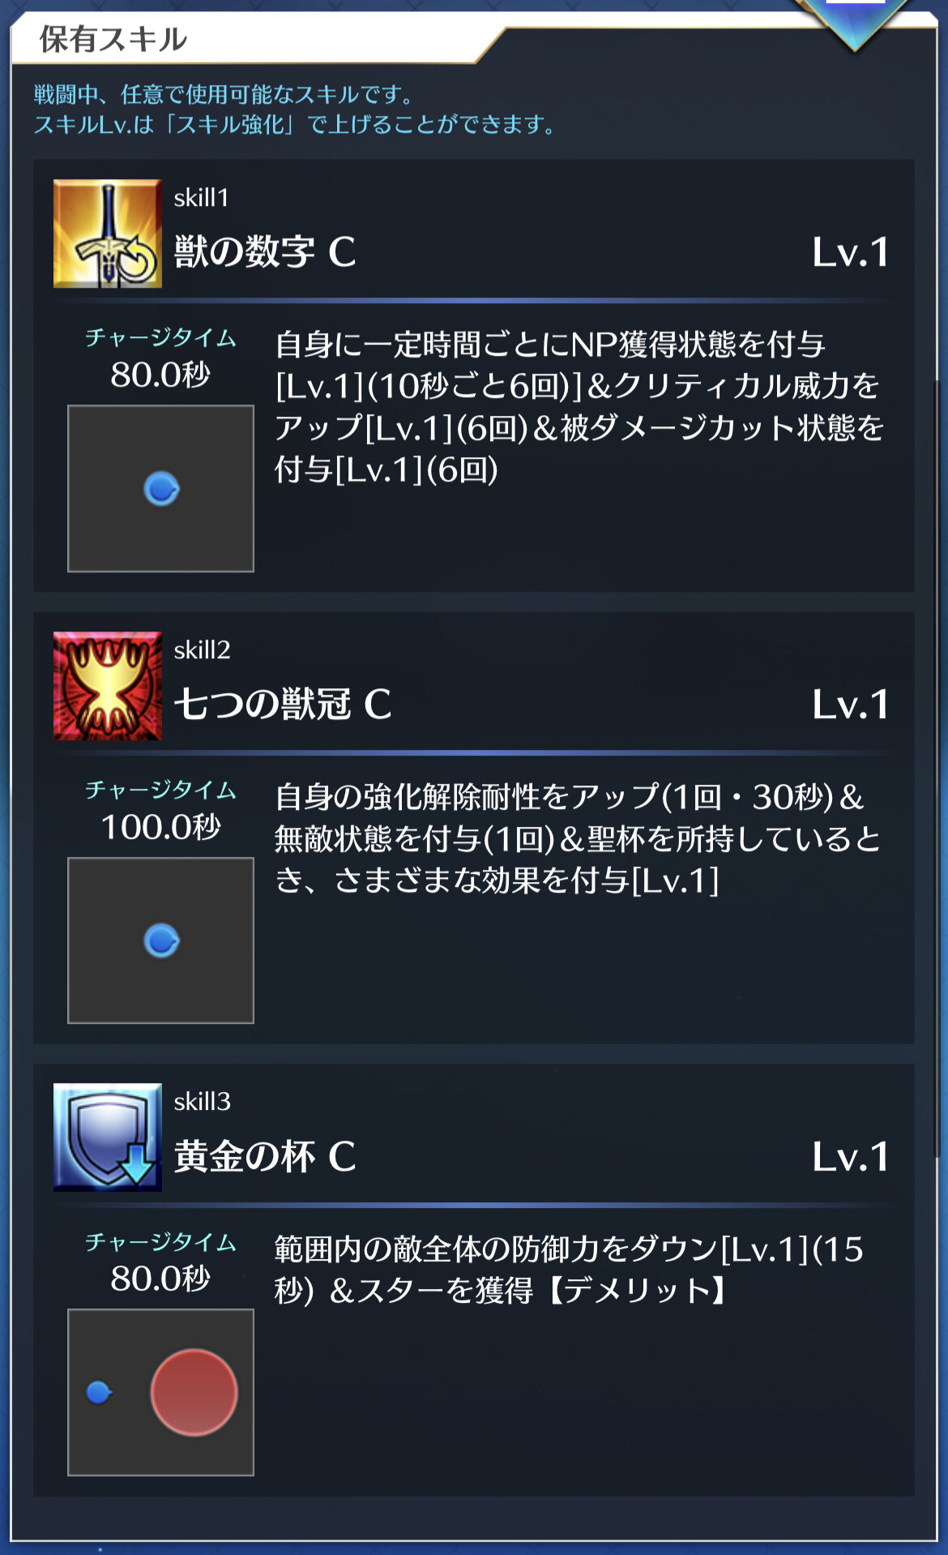Tap the 七つの獣冠 C skill name

tap(283, 704)
